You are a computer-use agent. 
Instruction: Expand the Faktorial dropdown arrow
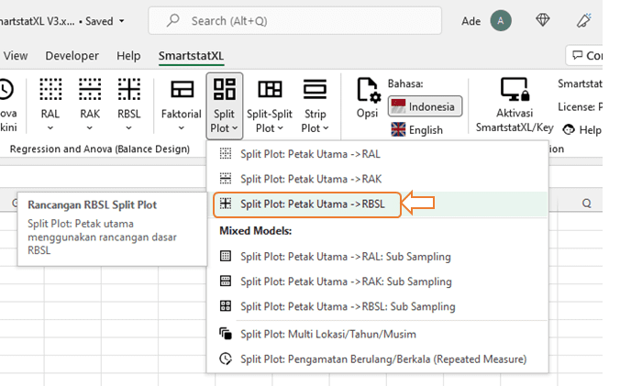tap(181, 128)
